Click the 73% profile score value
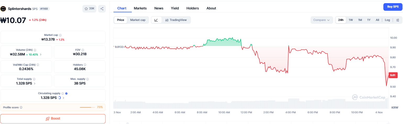The height and width of the screenshot is (124, 403). 100,107
